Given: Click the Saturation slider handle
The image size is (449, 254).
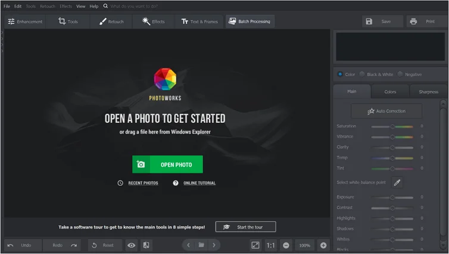Looking at the screenshot, I should 392,126.
